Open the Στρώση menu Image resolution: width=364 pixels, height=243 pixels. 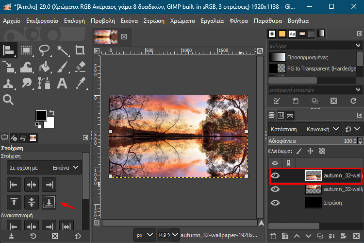tap(154, 21)
